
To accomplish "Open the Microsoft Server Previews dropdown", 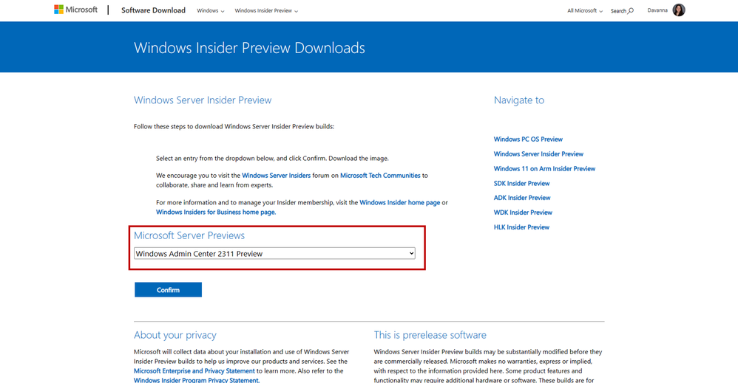I will click(x=274, y=253).
